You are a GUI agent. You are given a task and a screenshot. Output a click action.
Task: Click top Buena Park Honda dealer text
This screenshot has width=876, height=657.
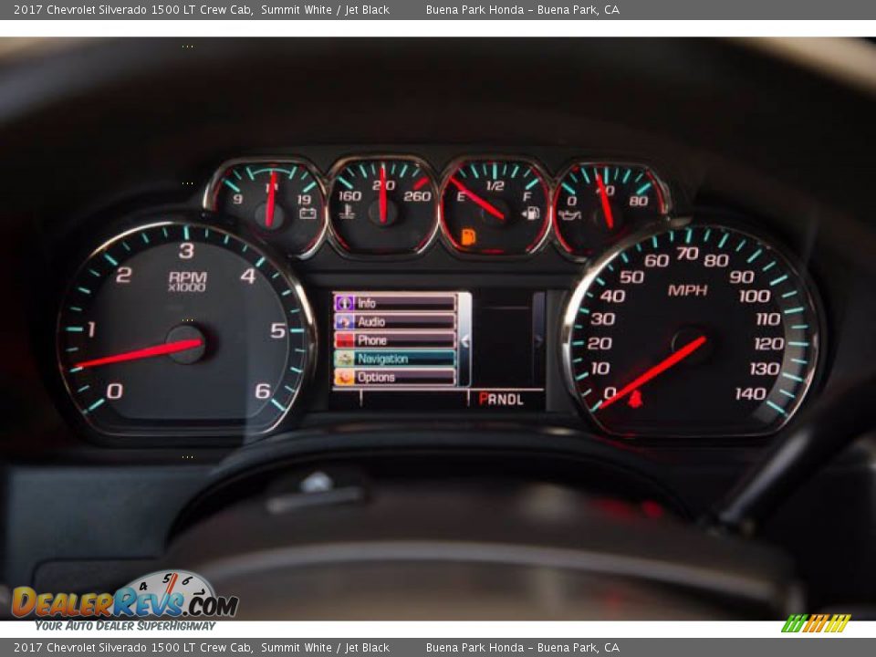(522, 9)
